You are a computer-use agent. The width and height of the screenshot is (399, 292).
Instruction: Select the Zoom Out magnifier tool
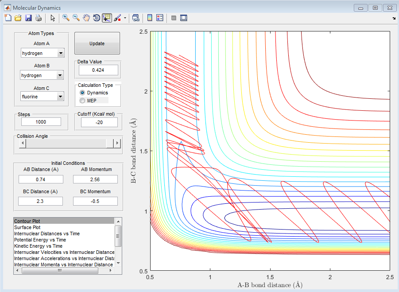tap(76, 18)
